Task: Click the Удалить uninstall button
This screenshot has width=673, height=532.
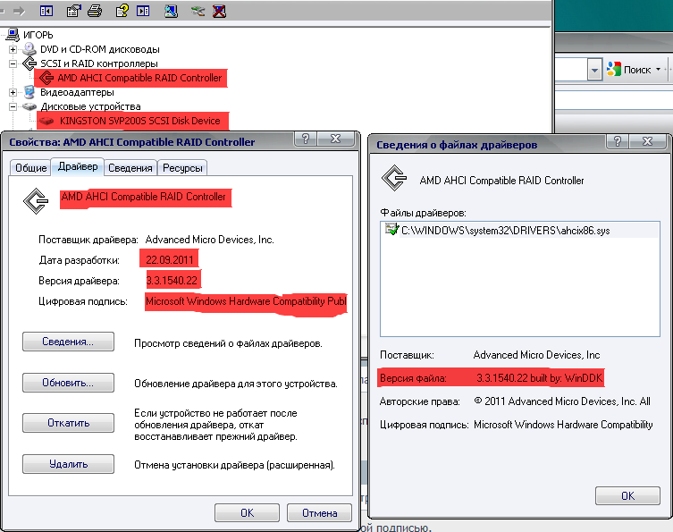Action: click(x=68, y=464)
